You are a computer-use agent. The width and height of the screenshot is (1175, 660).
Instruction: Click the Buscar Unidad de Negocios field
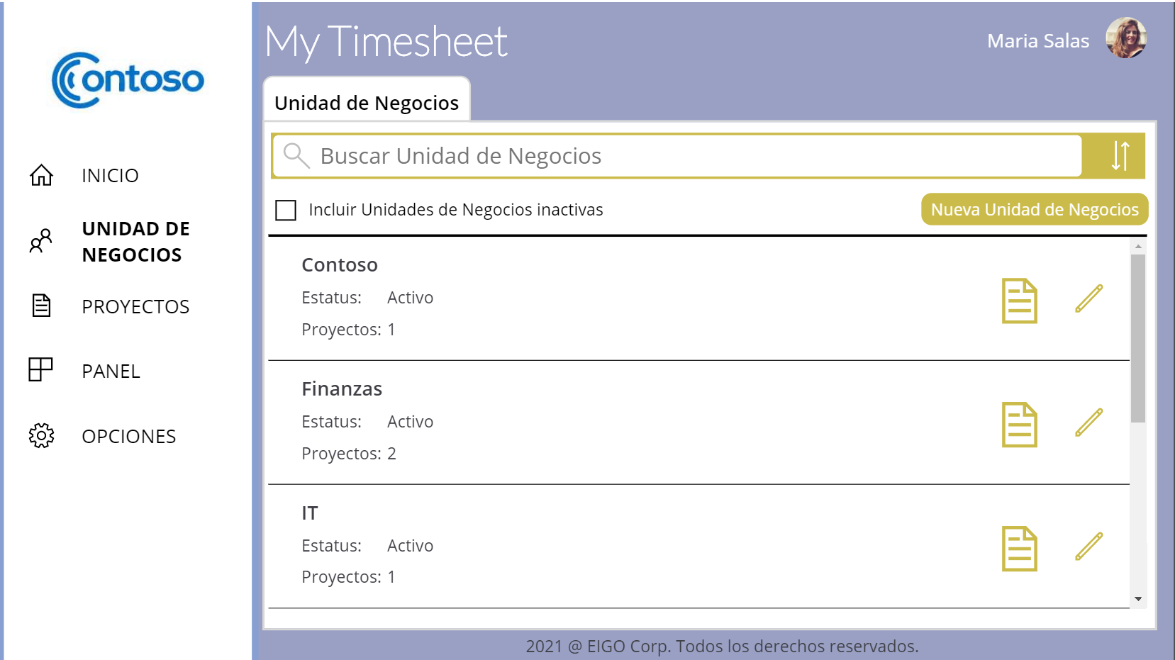pos(676,155)
